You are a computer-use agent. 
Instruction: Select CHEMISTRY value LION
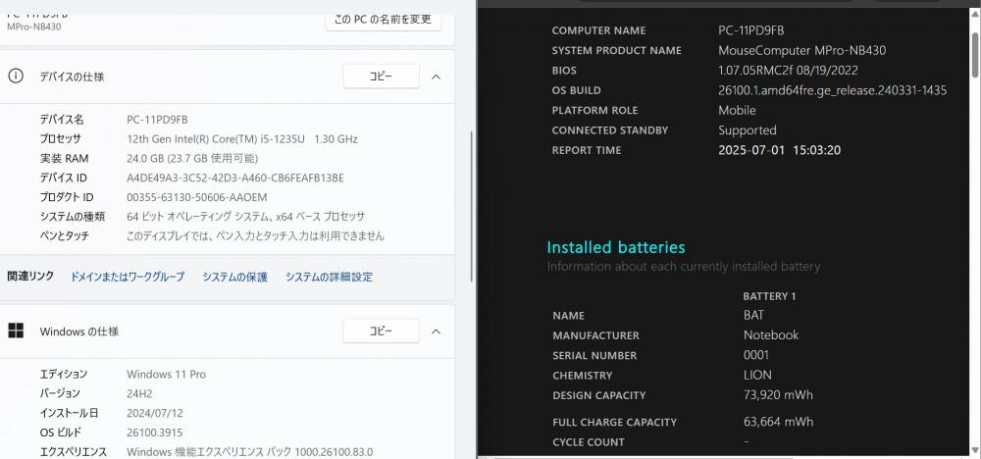757,376
